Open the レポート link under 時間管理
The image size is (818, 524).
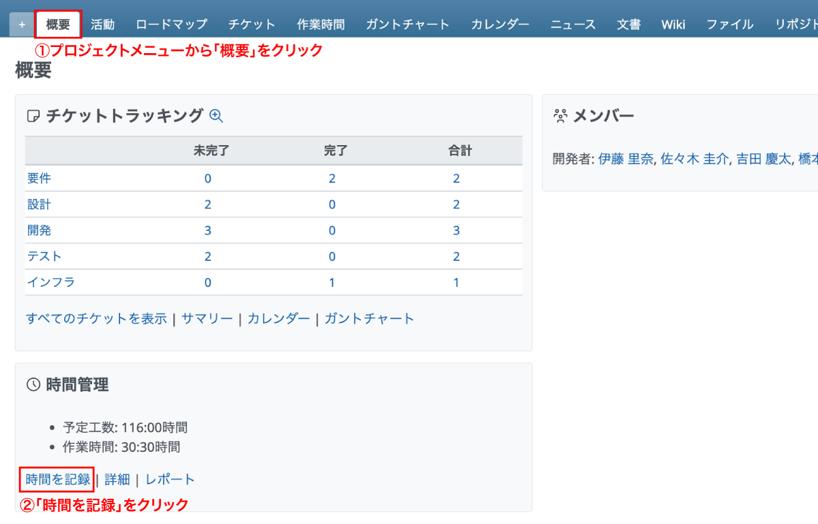click(x=170, y=479)
